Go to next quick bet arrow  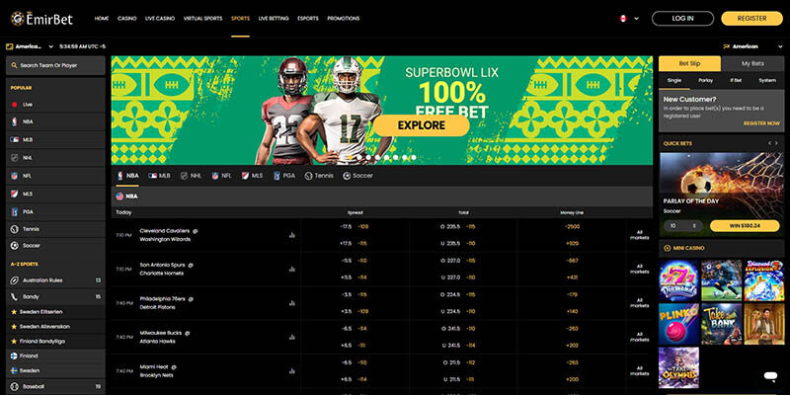pos(779,142)
